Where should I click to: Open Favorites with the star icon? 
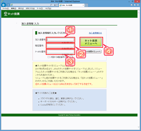135,5
